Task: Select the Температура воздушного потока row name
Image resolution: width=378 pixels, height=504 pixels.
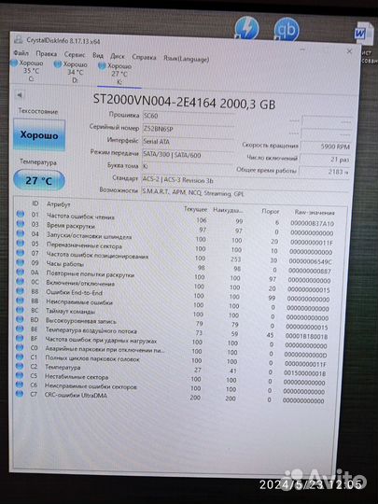Action: click(91, 330)
